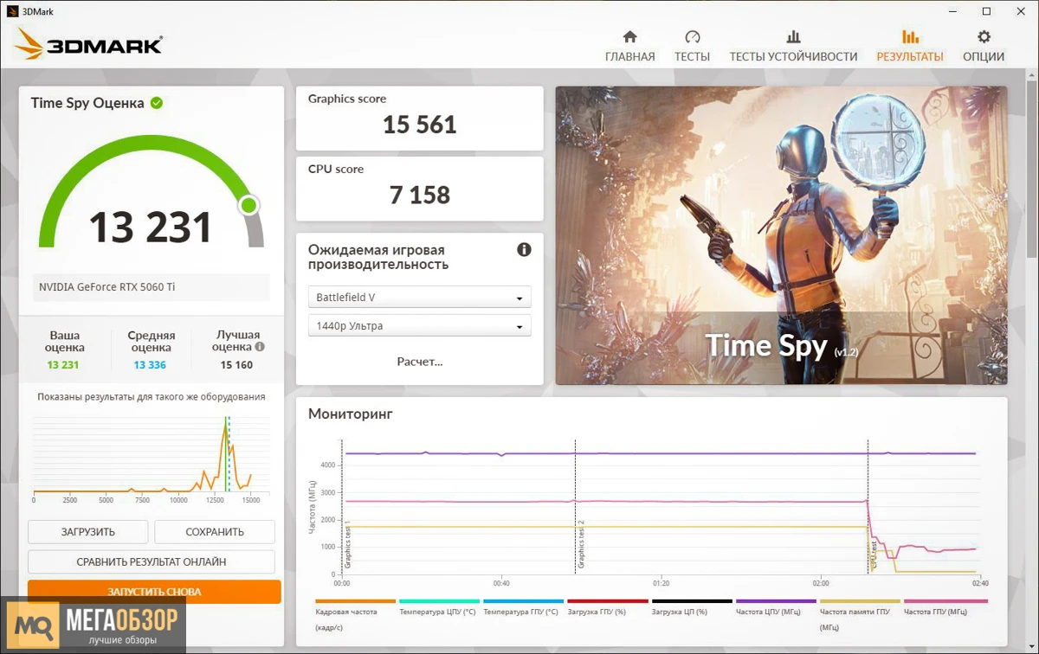The width and height of the screenshot is (1039, 654).
Task: Click the black Загрузка ЦП legend swatch
Action: (x=692, y=601)
